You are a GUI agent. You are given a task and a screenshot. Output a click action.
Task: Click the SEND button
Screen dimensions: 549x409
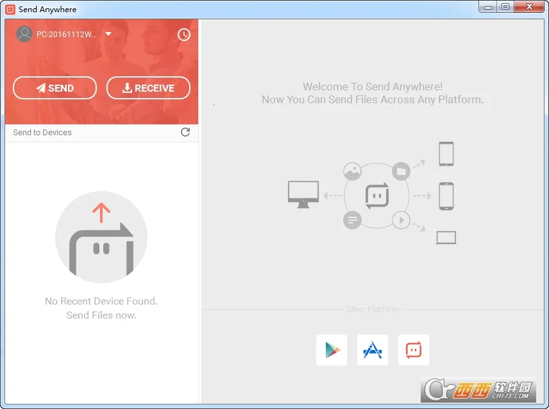pos(55,88)
